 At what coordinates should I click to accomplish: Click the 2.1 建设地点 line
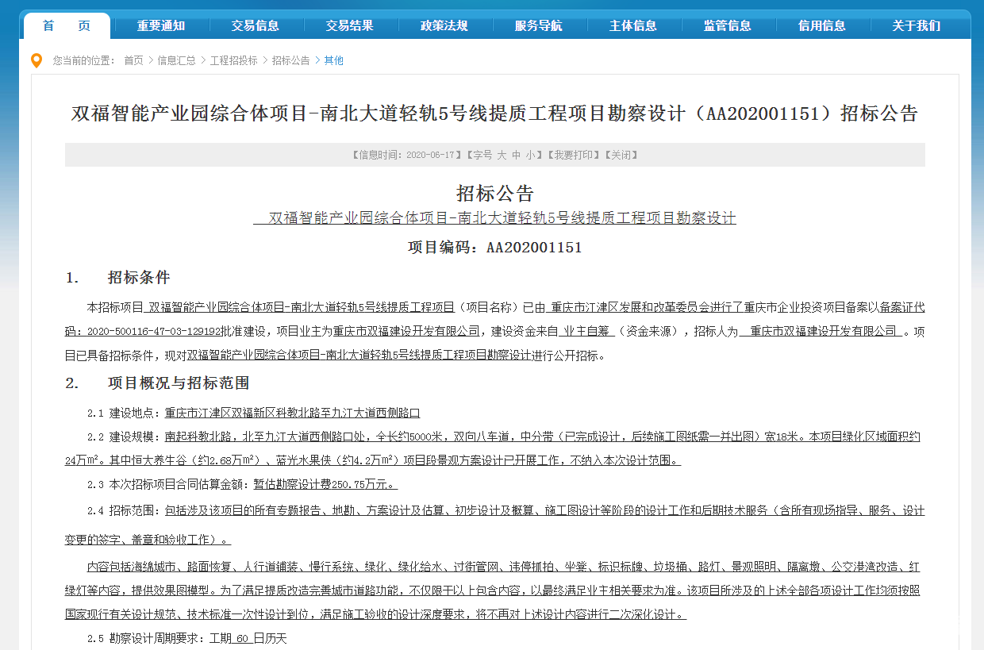253,413
